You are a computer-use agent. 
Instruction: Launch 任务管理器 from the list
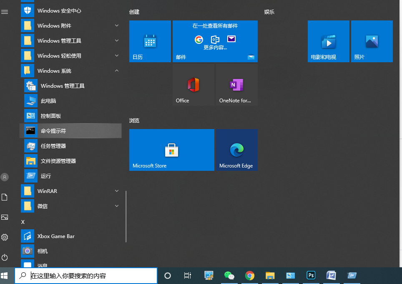click(70, 146)
